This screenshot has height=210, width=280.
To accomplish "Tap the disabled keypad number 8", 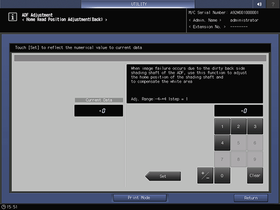I will coord(238,159).
